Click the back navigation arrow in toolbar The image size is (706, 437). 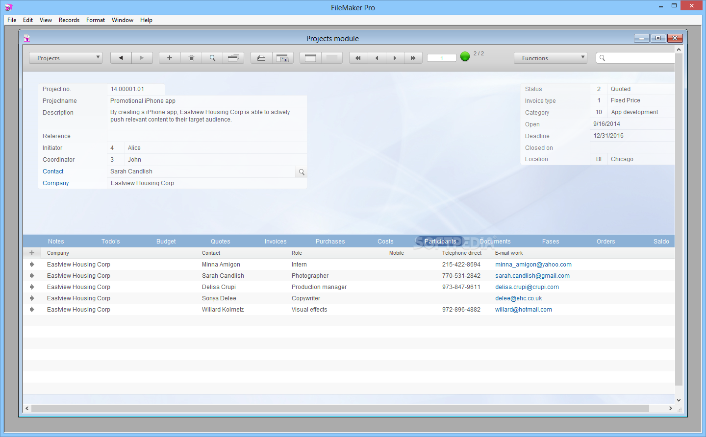click(x=121, y=58)
